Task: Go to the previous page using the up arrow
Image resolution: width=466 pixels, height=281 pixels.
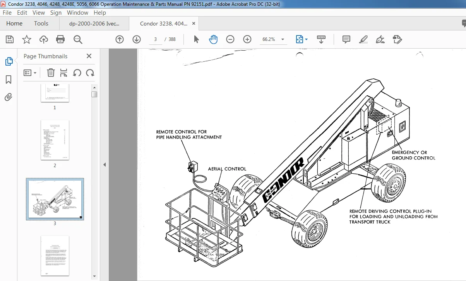Action: click(x=120, y=39)
